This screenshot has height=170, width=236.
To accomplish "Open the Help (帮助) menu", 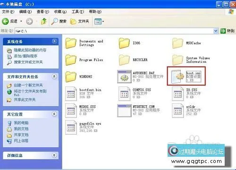I will point(95,12).
